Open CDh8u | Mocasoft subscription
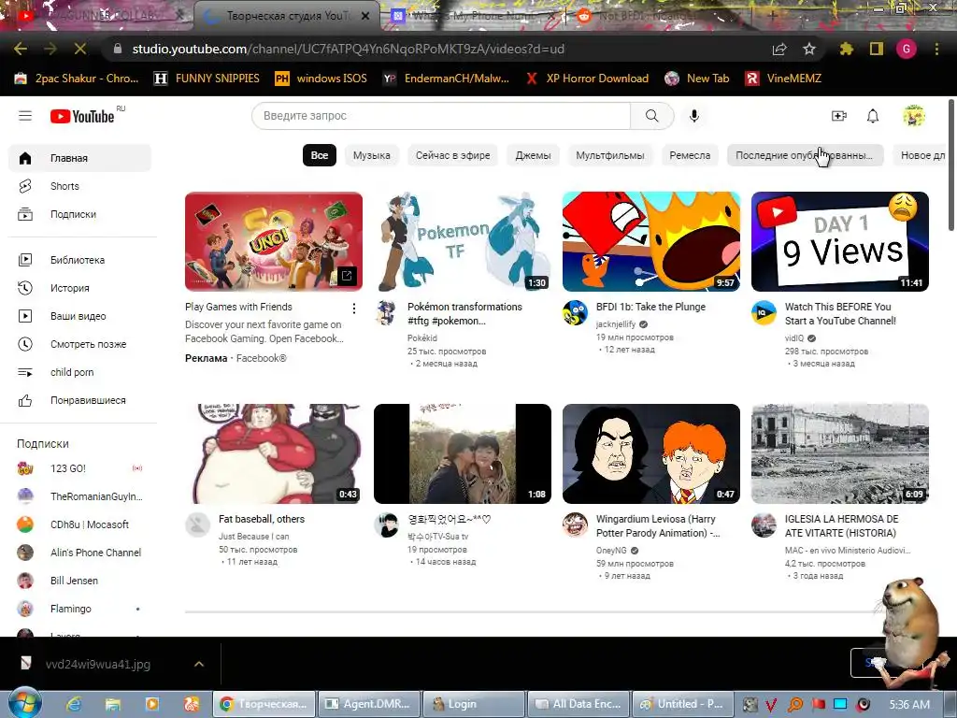 click(80, 524)
